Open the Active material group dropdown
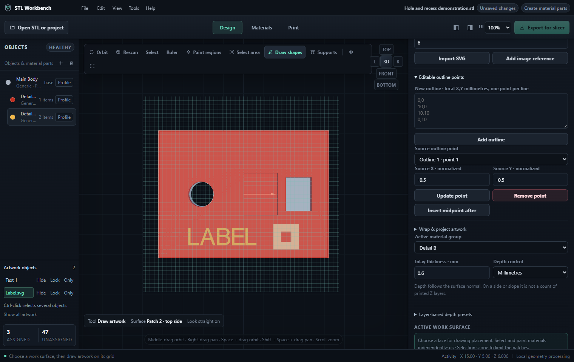Image resolution: width=574 pixels, height=362 pixels. click(491, 248)
